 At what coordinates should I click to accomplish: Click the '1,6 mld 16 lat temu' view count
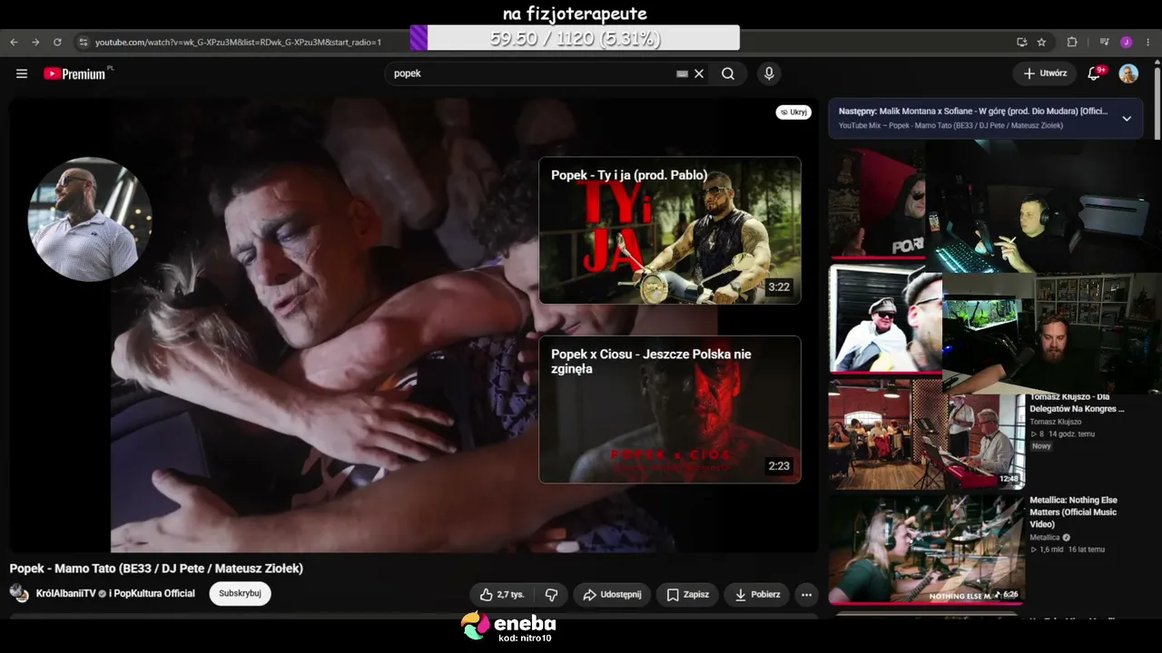pyautogui.click(x=1067, y=550)
